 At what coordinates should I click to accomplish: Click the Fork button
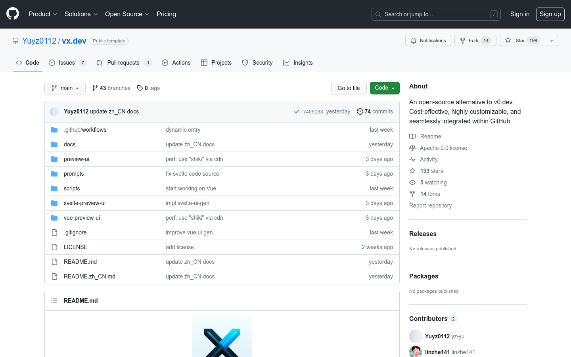[475, 40]
